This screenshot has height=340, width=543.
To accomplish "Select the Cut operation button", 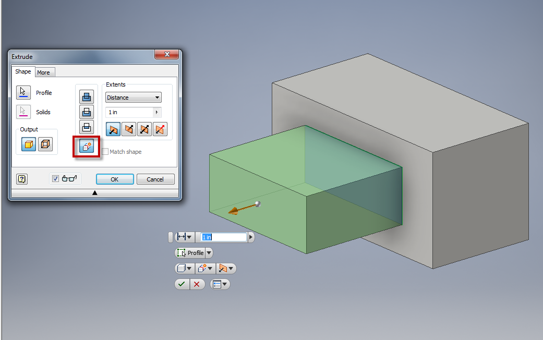I will tap(87, 112).
